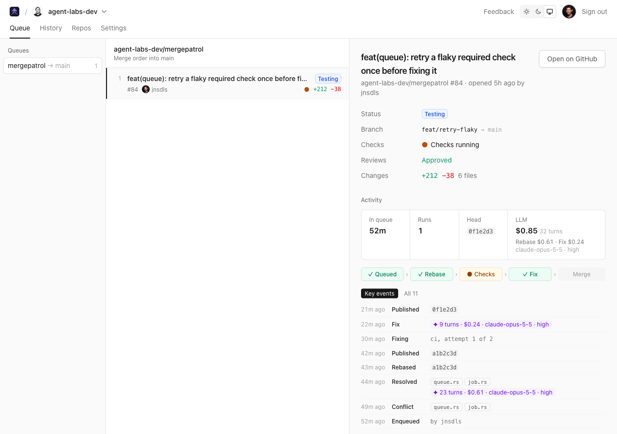Image resolution: width=617 pixels, height=434 pixels.
Task: Switch to the Queue tab
Action: click(x=20, y=28)
